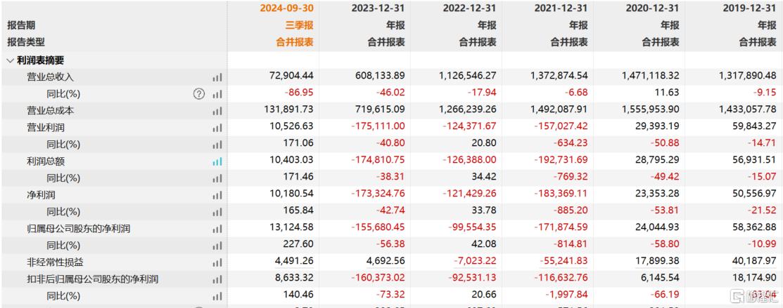
Task: Open chart icon for 扣非后归属母公司股东的净利润
Action: (x=217, y=279)
